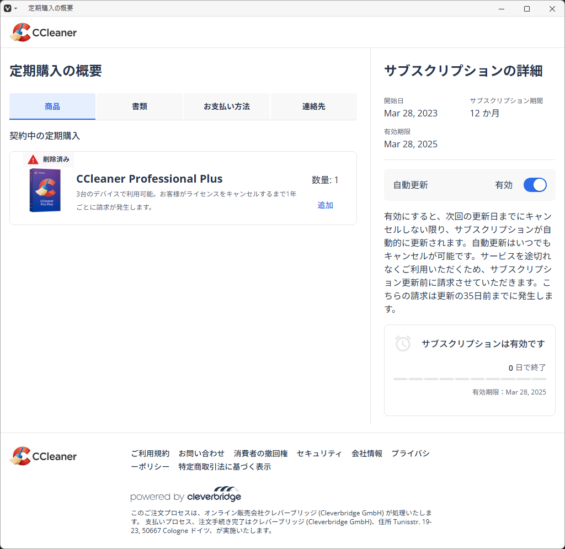Click the red warning triangle icon
Viewport: 565px width, 549px height.
pyautogui.click(x=33, y=159)
